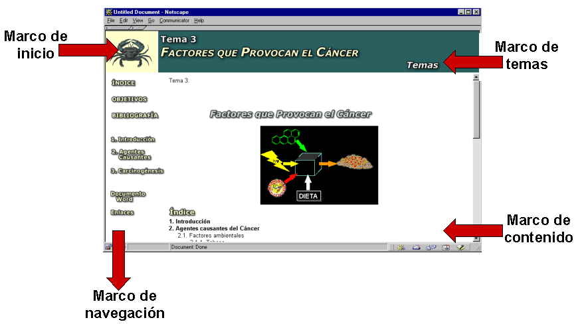Expand the collapsed toolbar handle
Screen dimensions: 580x324
click(120, 28)
